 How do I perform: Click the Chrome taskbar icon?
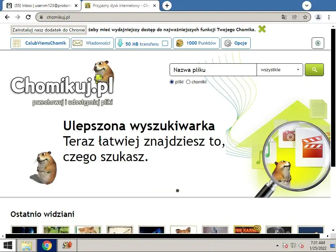coord(47,245)
